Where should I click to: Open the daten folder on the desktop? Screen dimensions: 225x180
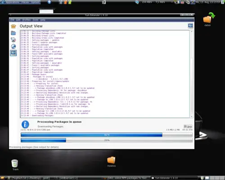(208, 19)
